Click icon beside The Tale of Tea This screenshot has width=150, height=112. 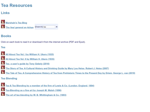click(x=3, y=72)
